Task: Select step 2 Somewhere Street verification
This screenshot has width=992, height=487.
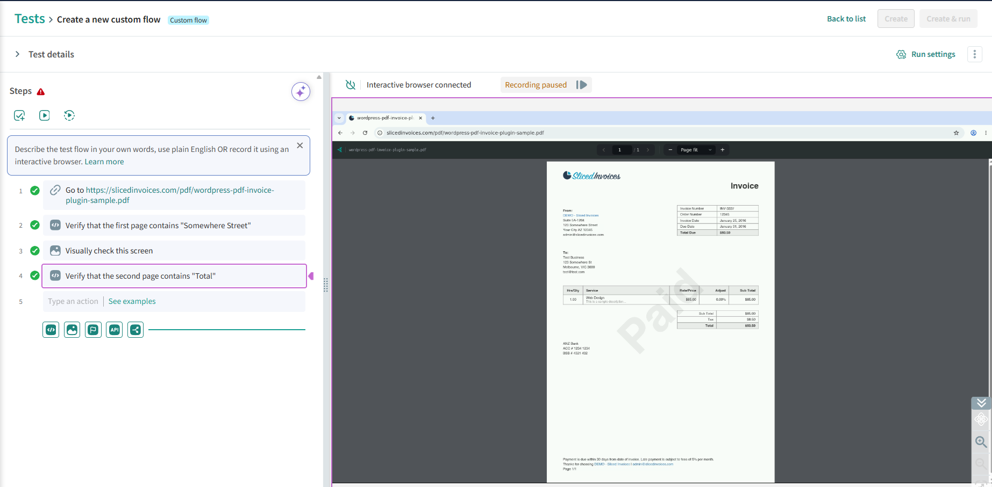Action: click(x=174, y=226)
